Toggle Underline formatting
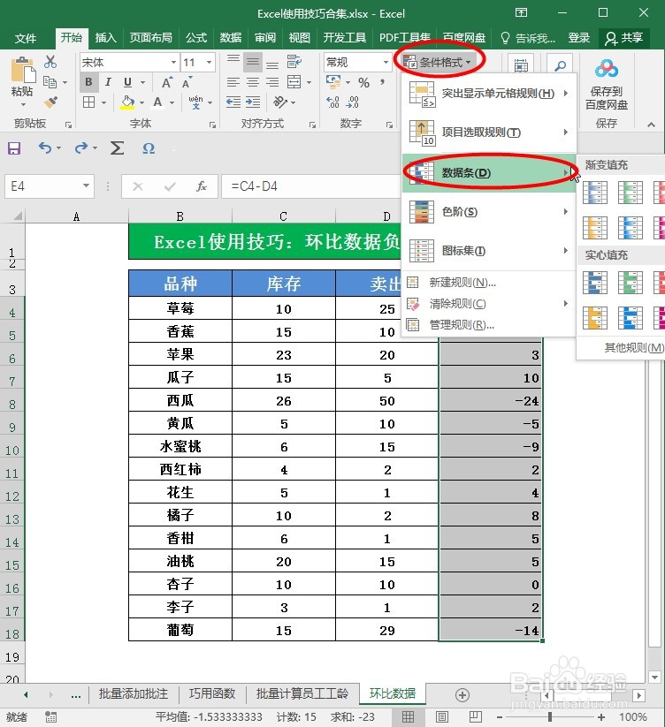 [127, 82]
